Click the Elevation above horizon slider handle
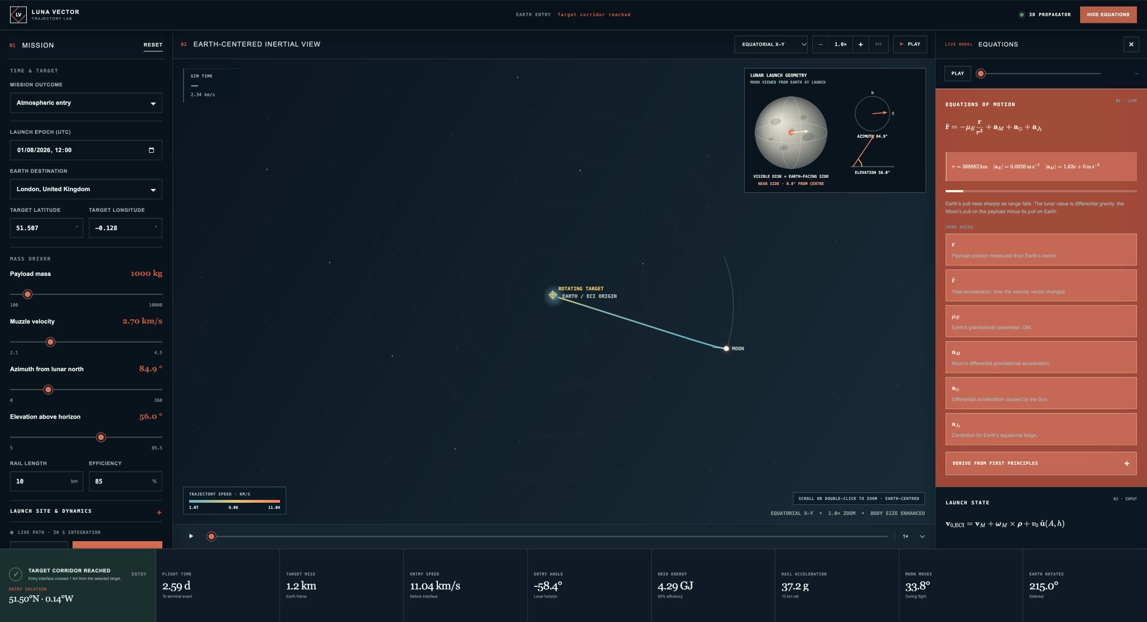This screenshot has height=622, width=1147. 101,438
